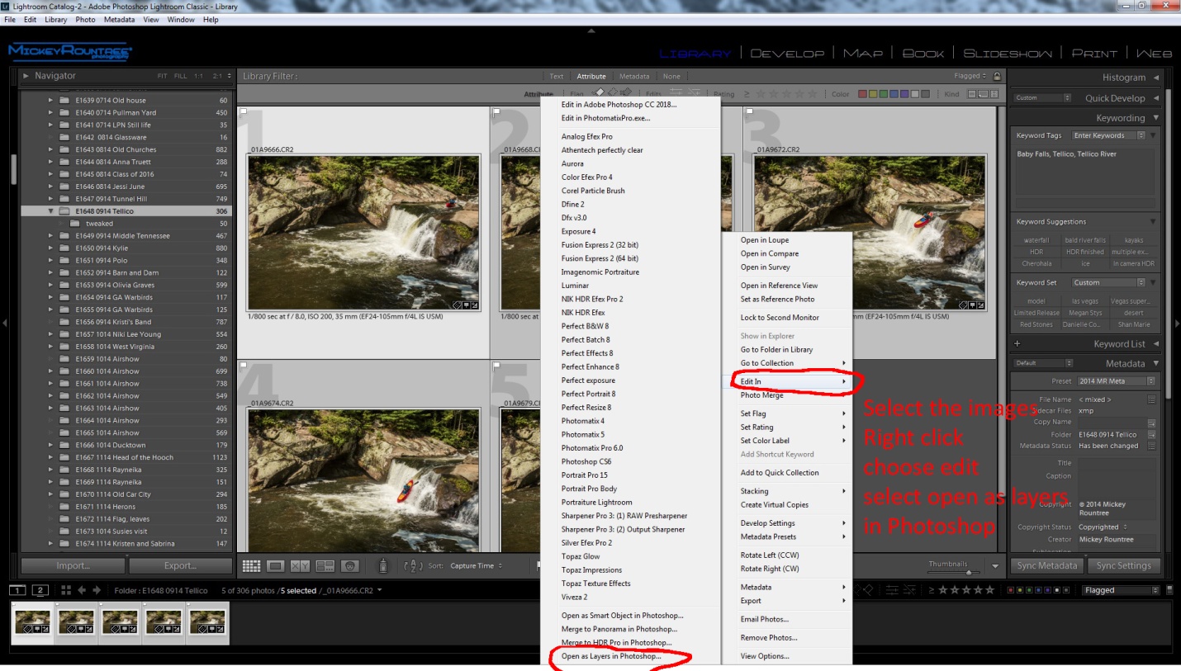Filter by flagged photos icon in Attribute bar

tap(599, 93)
